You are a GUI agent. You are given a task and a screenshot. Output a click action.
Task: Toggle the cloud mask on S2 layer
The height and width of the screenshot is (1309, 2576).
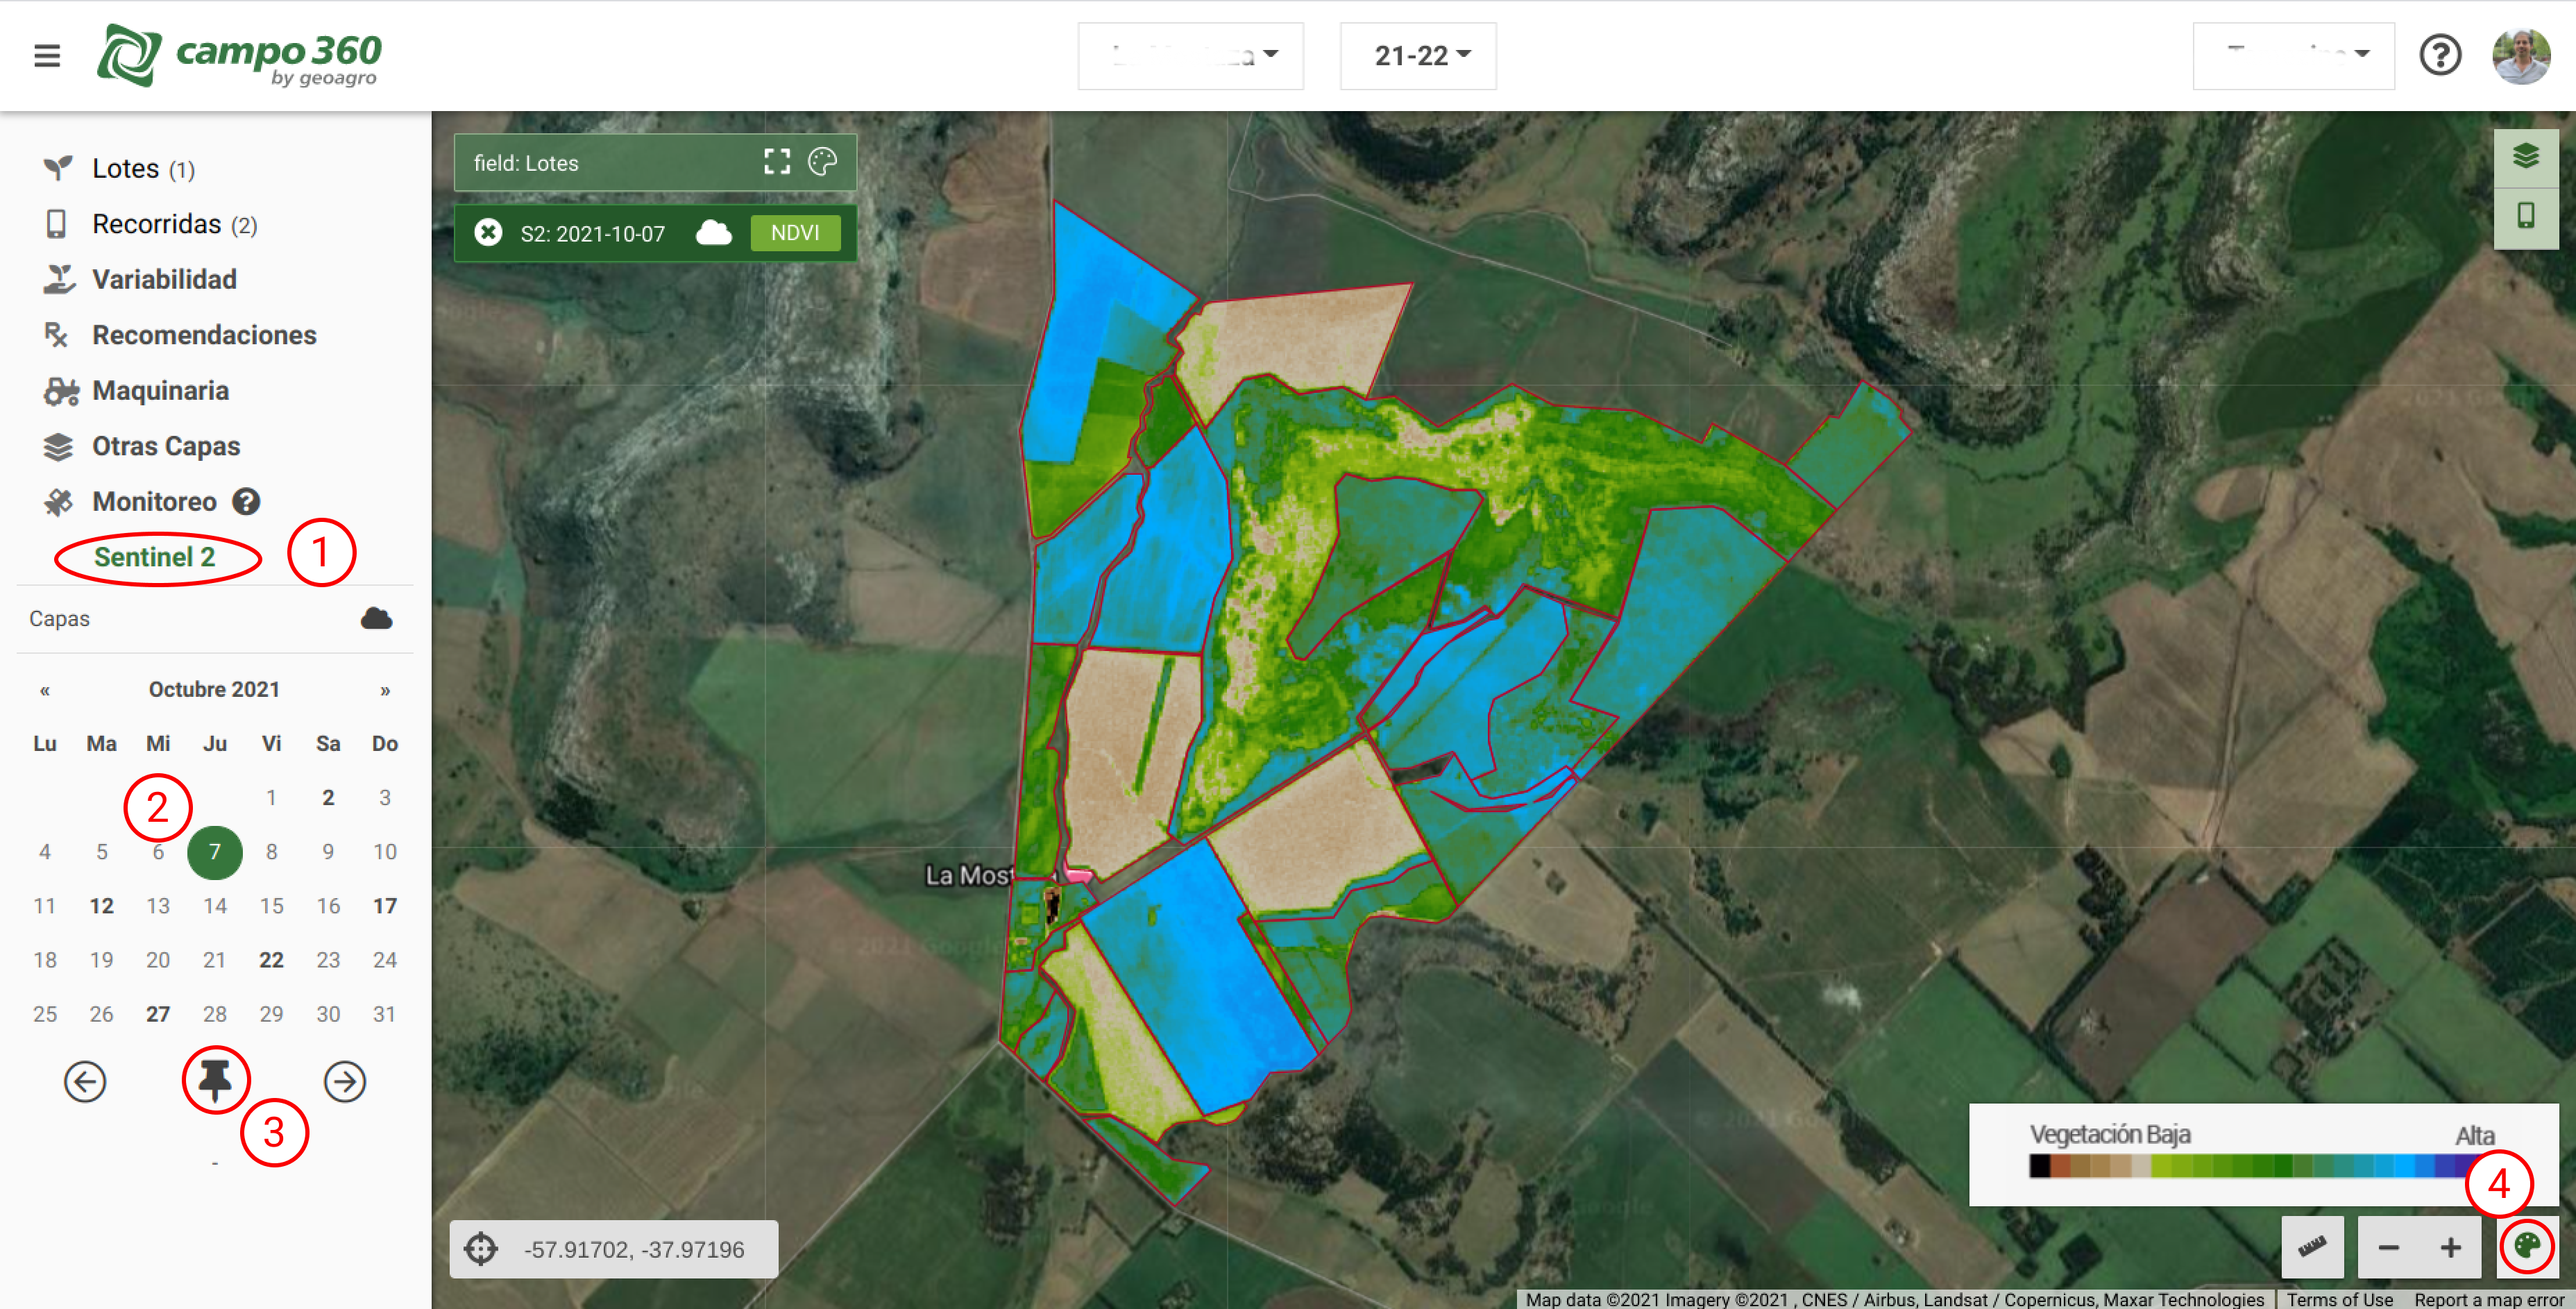(x=714, y=233)
